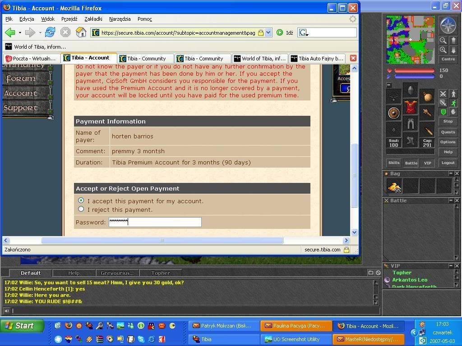The image size is (462, 346).
Task: Open the Forum link in the Tibia sidebar
Action: tap(21, 78)
